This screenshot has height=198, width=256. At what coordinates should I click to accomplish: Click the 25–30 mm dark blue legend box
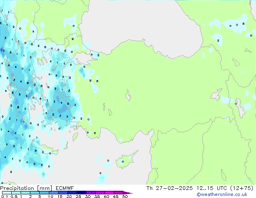82,193
